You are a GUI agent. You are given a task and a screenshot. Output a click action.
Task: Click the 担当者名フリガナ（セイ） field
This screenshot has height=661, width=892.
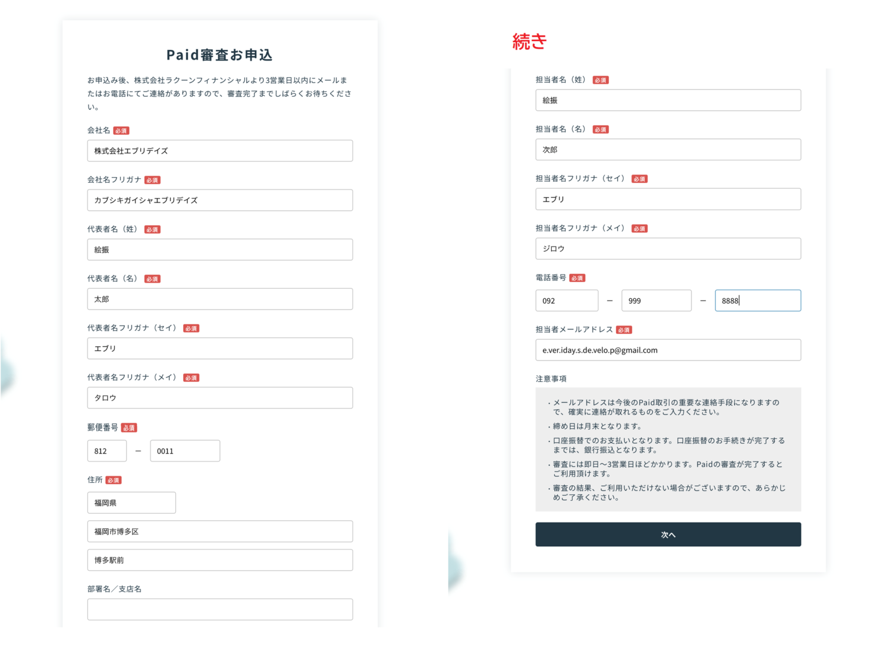pos(668,200)
